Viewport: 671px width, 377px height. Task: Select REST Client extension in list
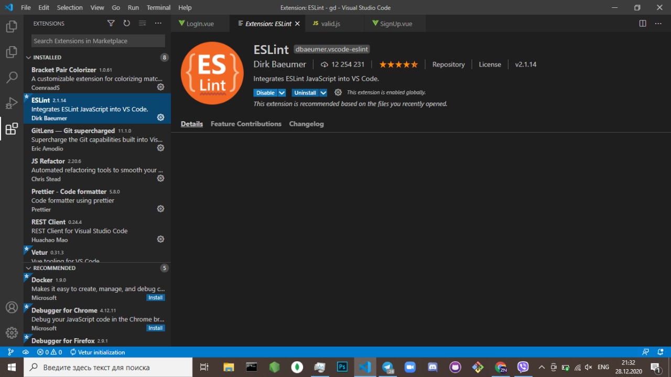(x=97, y=230)
